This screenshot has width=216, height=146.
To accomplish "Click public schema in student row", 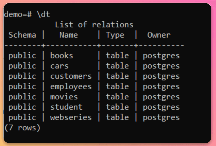I will pyautogui.click(x=22, y=107).
